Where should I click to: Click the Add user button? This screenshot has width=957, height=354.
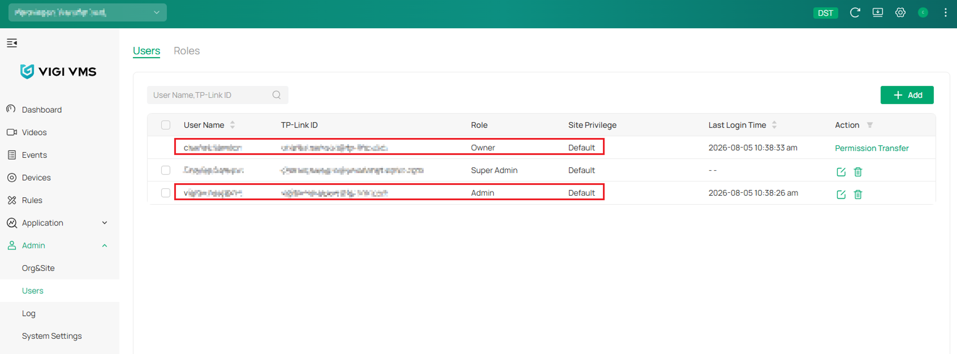(907, 95)
